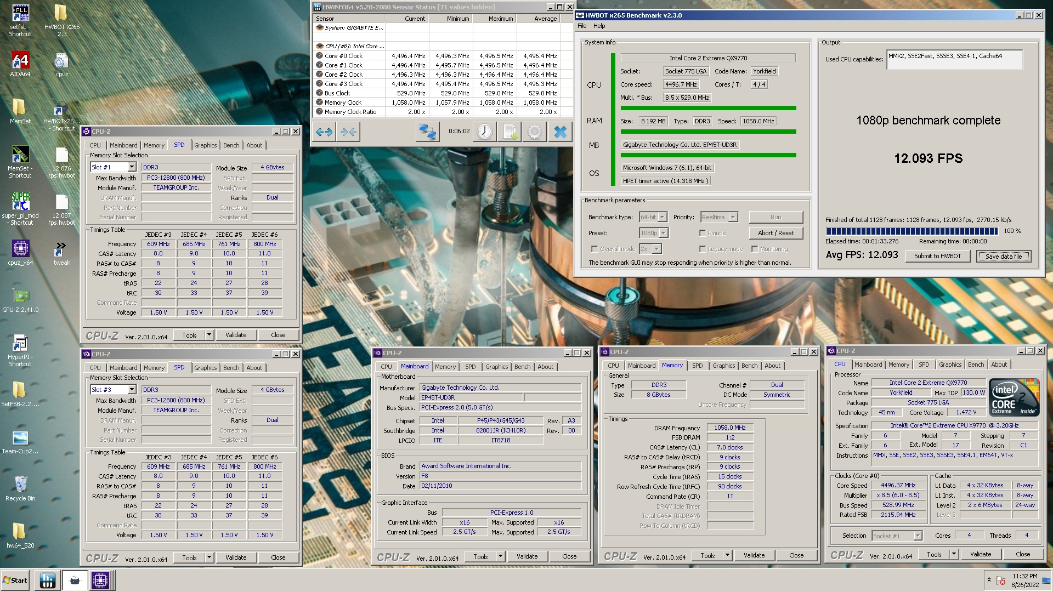Viewport: 1053px width, 592px height.
Task: Open the cpuz desktop icon
Action: click(62, 64)
